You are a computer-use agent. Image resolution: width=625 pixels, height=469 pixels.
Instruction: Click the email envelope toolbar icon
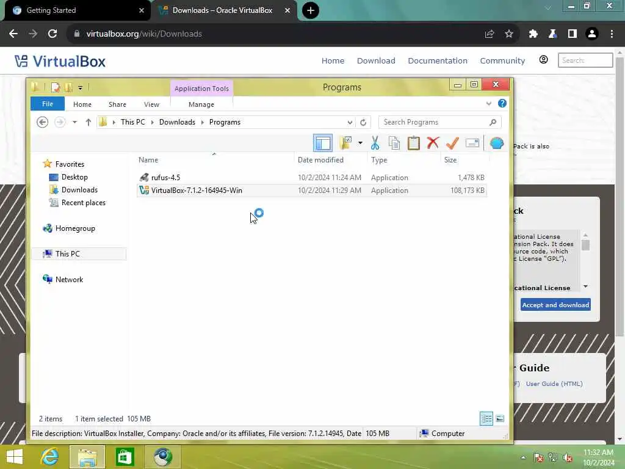click(x=472, y=143)
